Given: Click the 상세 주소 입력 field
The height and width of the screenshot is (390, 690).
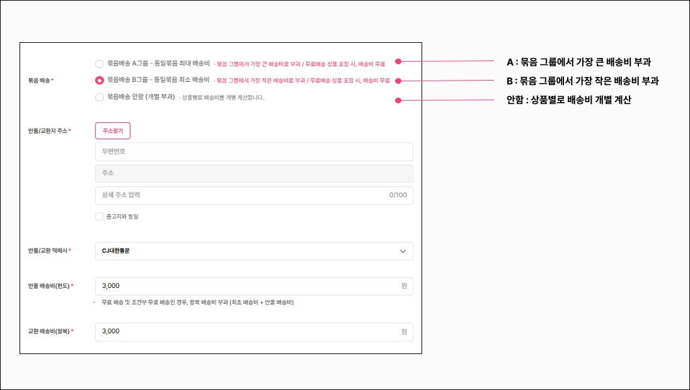Looking at the screenshot, I should click(254, 195).
